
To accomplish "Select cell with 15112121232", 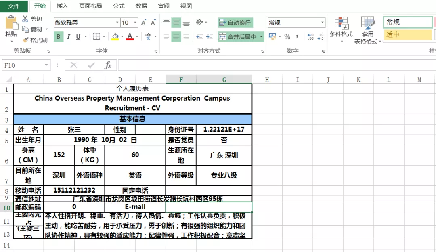I will coord(74,191).
